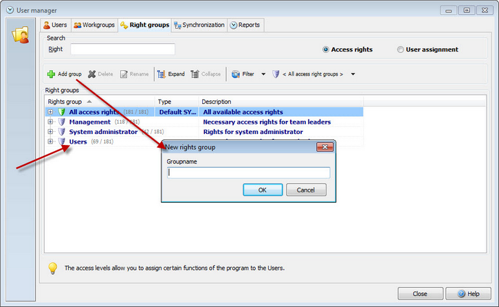Click the Rename pencil icon
The image size is (499, 307).
pos(124,74)
